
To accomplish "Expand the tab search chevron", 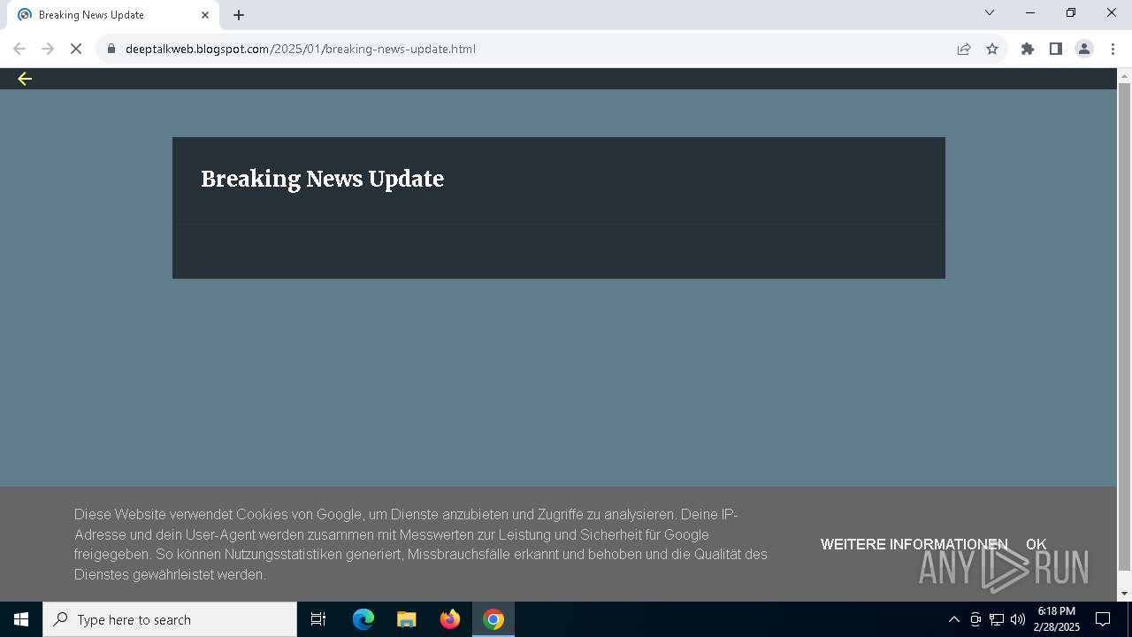I will (990, 12).
